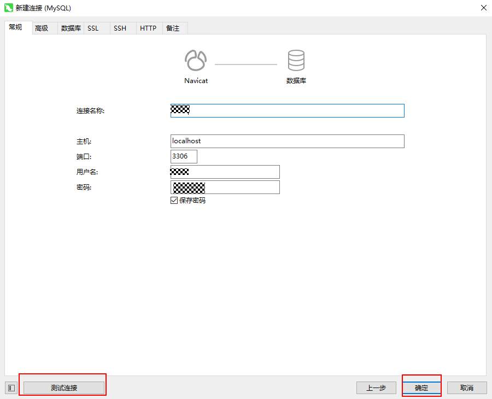Toggle the 保存密码 checkbox
492x399 pixels.
pyautogui.click(x=174, y=201)
